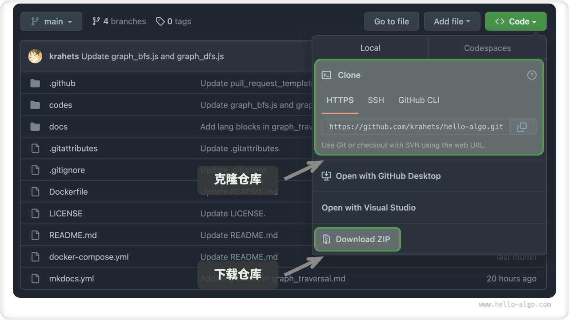Image resolution: width=569 pixels, height=320 pixels.
Task: Collapse the green Code dropdown
Action: click(516, 21)
